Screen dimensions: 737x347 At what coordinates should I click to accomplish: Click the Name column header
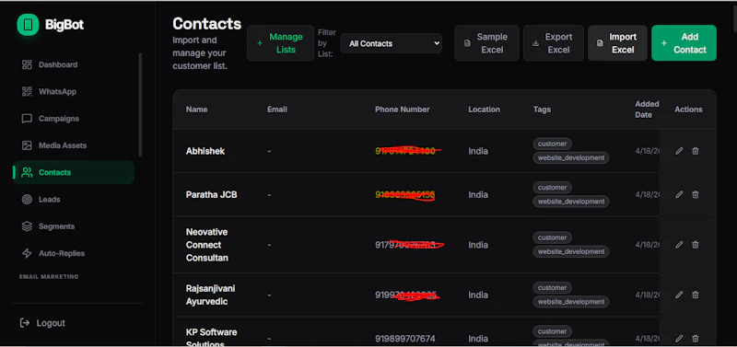click(196, 110)
